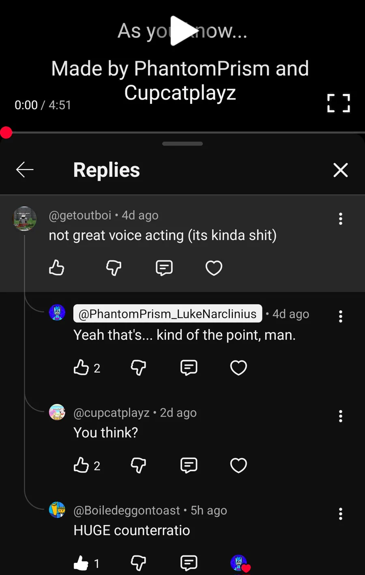Viewport: 365px width, 575px height.
Task: Open options menu for PhantomPrism reply
Action: [x=340, y=316]
